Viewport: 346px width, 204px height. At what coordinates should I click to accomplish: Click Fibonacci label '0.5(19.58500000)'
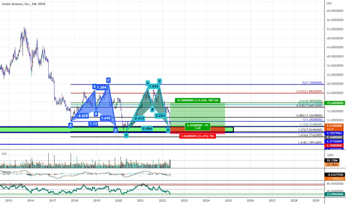tap(311, 101)
